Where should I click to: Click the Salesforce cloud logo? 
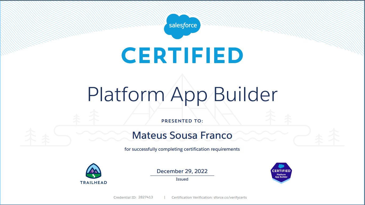(183, 26)
